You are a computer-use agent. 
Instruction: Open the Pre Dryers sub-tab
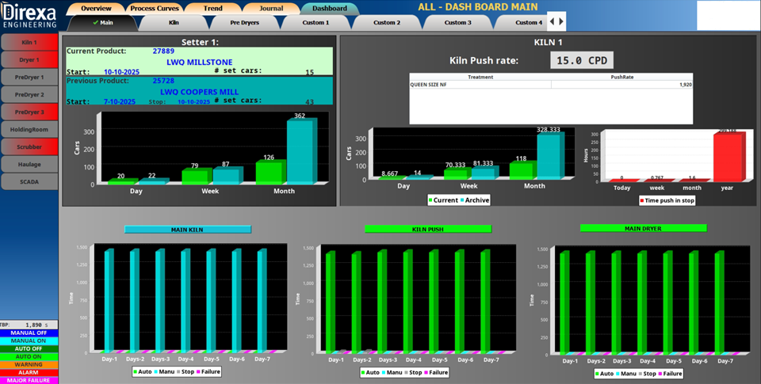click(x=245, y=22)
